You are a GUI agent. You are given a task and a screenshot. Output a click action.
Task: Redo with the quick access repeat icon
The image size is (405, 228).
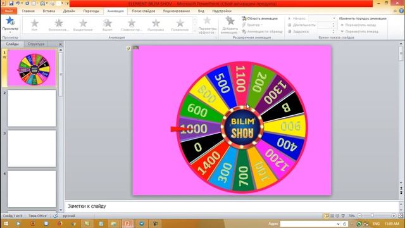point(27,3)
